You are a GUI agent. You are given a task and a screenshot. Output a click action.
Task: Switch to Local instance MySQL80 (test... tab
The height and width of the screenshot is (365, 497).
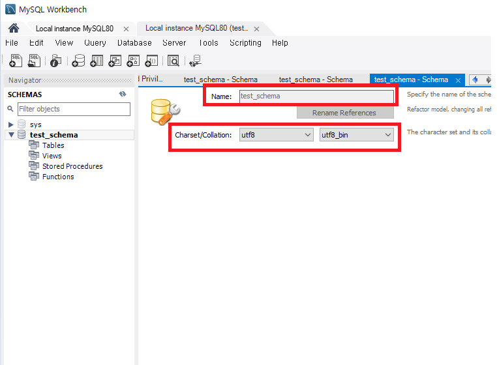196,28
